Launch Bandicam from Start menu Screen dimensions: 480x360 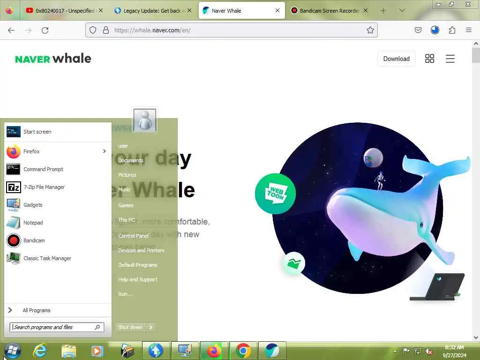pyautogui.click(x=58, y=240)
